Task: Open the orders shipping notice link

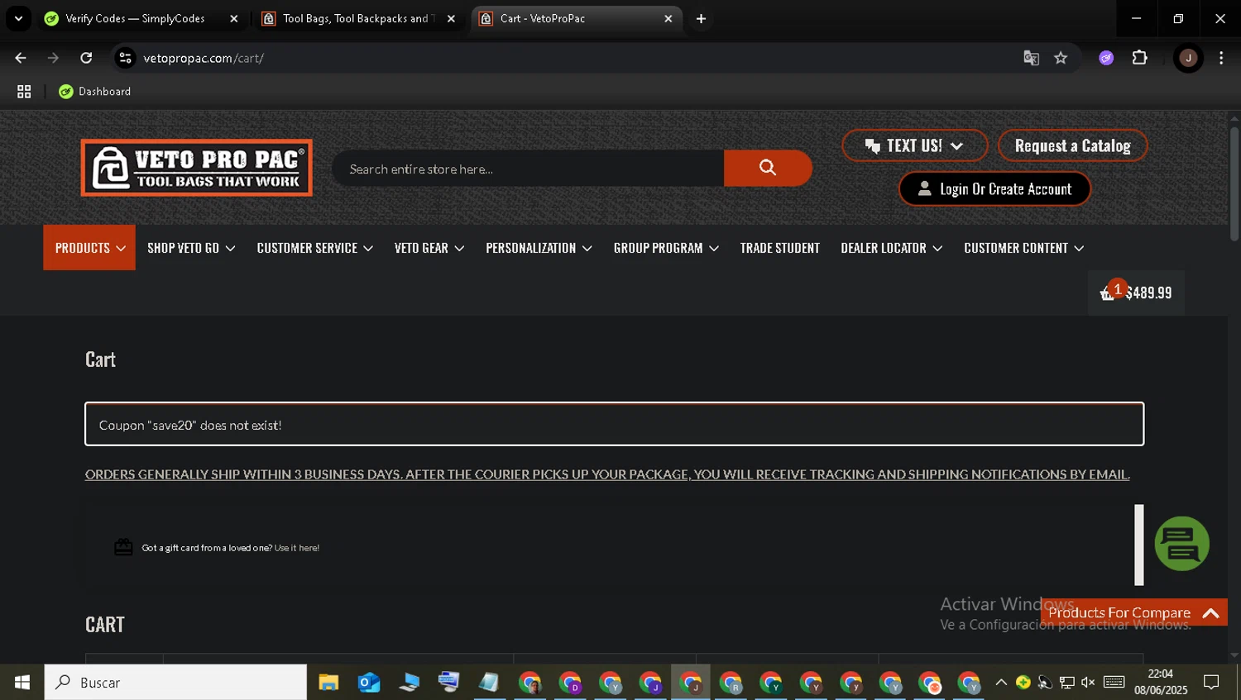Action: click(x=607, y=474)
